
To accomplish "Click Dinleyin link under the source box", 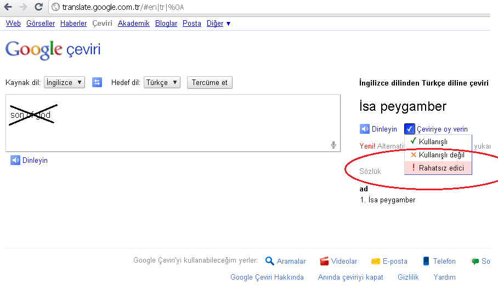I will click(x=35, y=160).
